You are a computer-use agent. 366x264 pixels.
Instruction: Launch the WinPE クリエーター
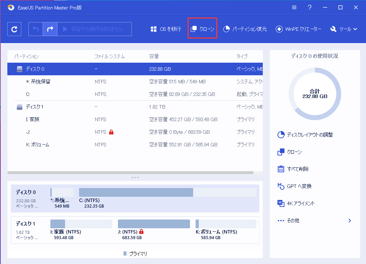click(x=298, y=29)
